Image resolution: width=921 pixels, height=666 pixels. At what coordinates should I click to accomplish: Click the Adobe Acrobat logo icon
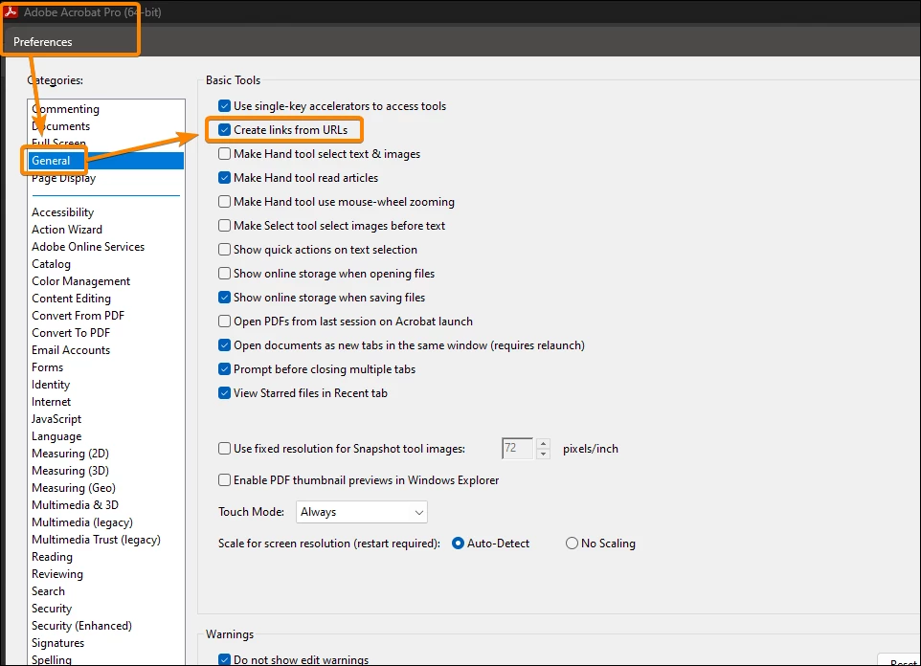[11, 11]
